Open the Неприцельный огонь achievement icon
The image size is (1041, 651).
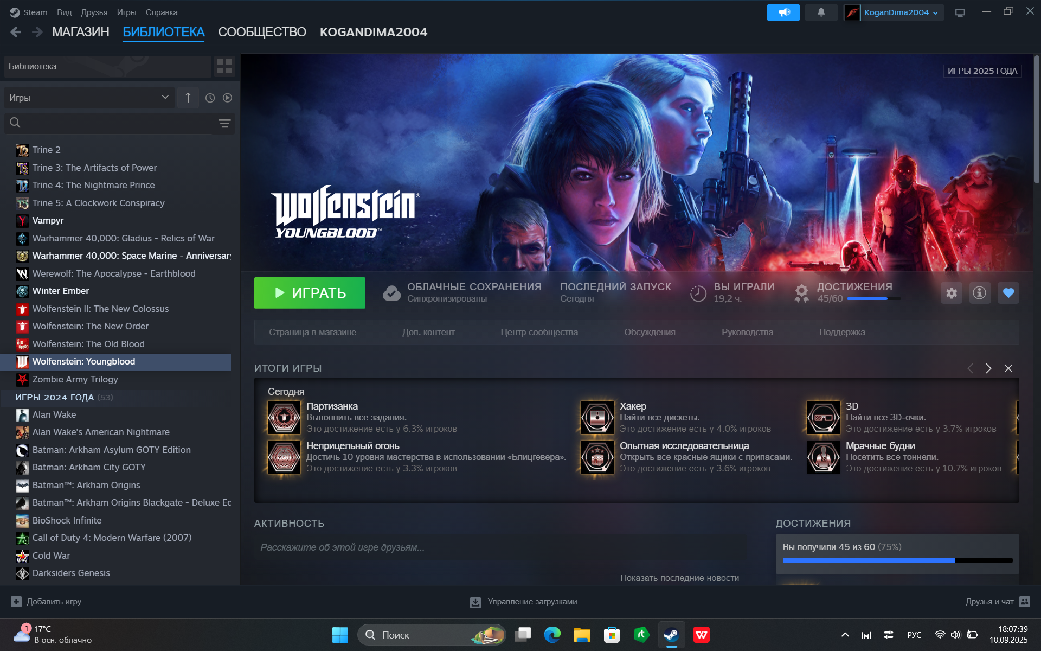click(284, 457)
